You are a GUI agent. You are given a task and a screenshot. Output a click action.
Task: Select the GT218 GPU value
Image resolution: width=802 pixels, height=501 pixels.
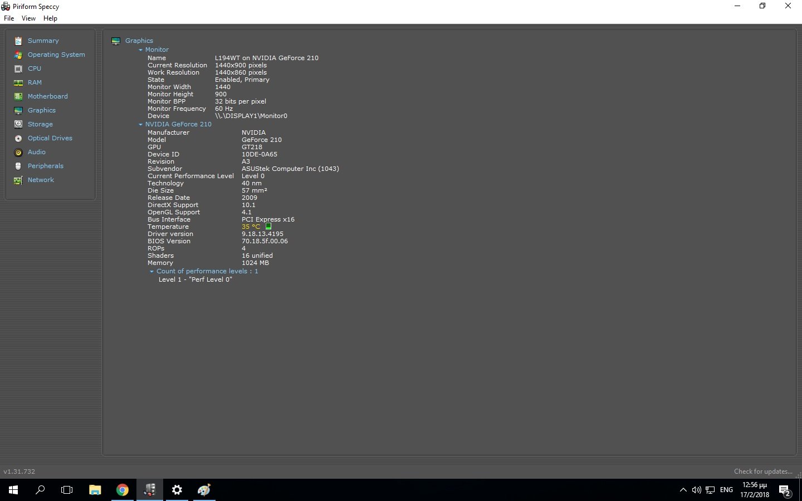point(252,147)
